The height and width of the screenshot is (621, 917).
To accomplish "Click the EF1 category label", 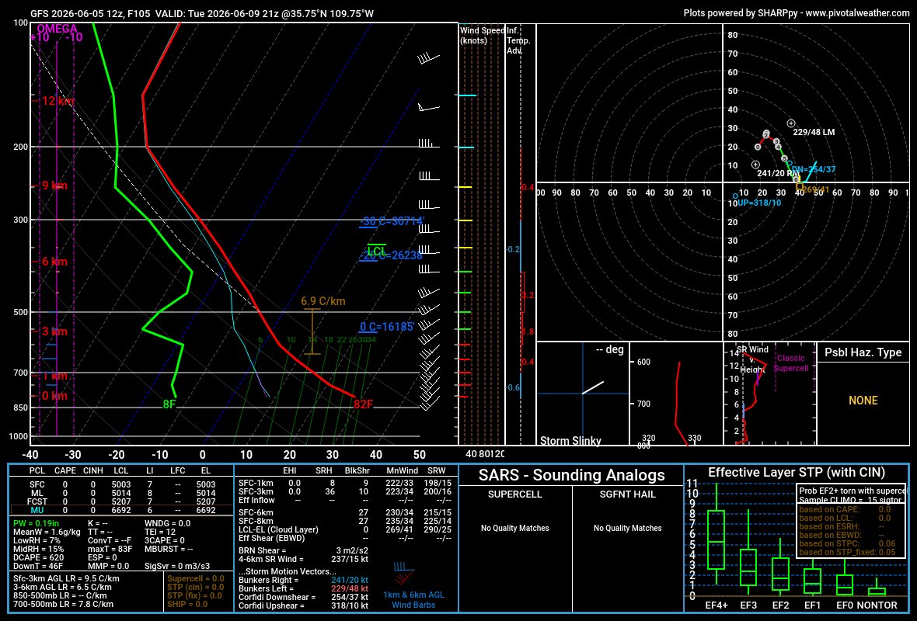I will tap(812, 605).
